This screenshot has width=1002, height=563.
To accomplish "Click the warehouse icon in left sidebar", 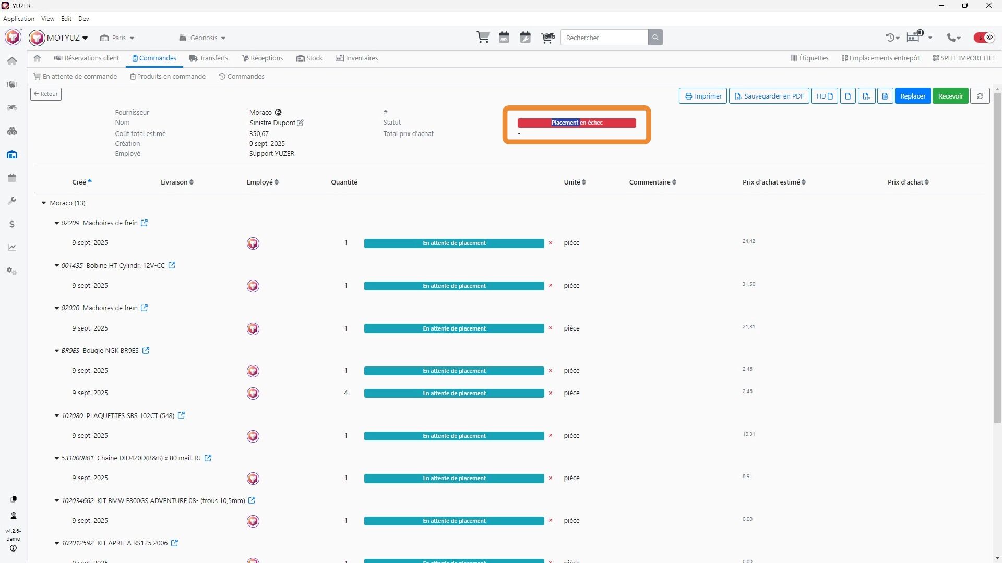I will click(x=12, y=155).
